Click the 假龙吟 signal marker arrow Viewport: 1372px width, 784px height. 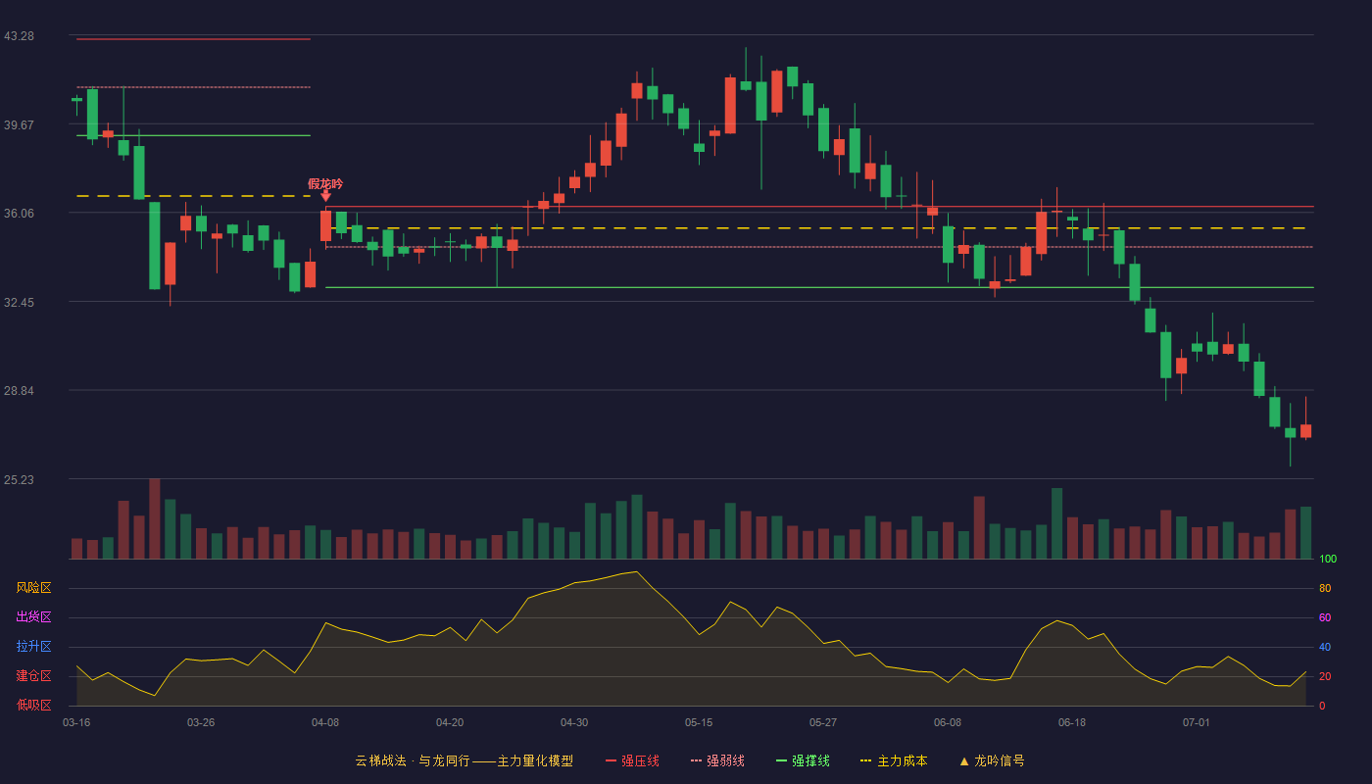pyautogui.click(x=325, y=196)
